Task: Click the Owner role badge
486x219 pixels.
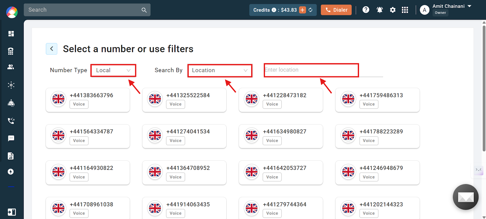Action: click(x=440, y=13)
